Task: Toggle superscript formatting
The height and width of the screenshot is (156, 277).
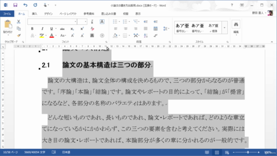Action: 82,29
